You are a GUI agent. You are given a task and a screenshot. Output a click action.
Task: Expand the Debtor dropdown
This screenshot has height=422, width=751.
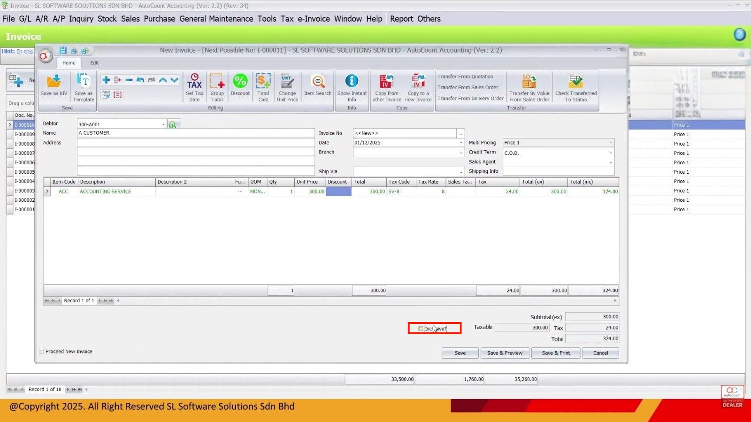[163, 124]
